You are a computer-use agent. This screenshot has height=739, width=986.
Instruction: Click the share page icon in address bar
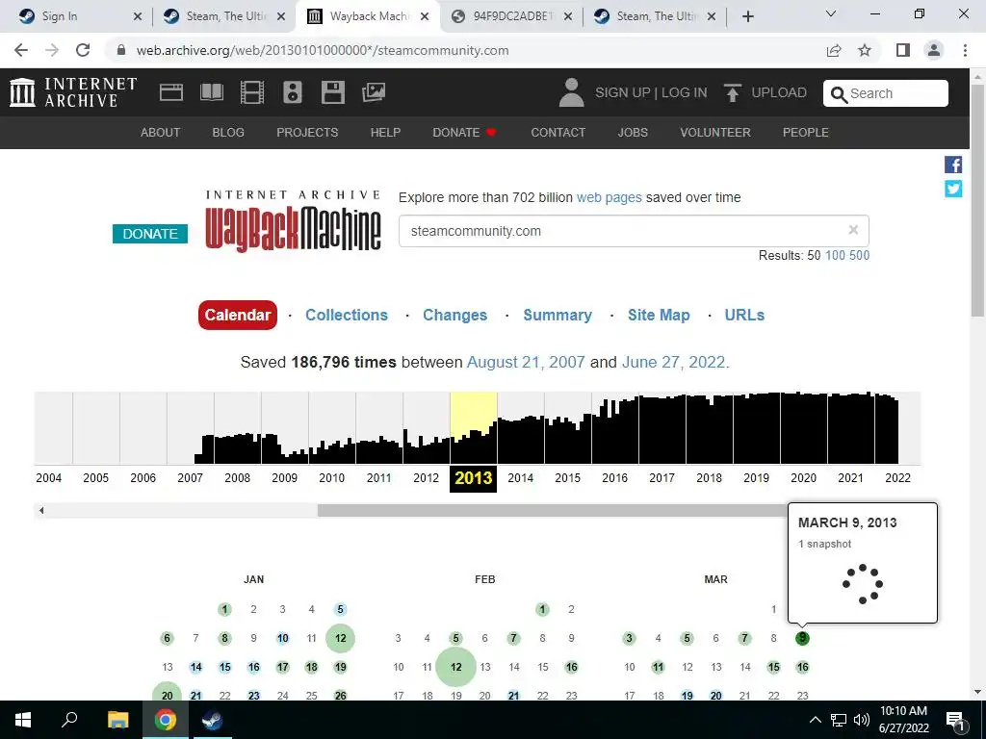(x=834, y=50)
